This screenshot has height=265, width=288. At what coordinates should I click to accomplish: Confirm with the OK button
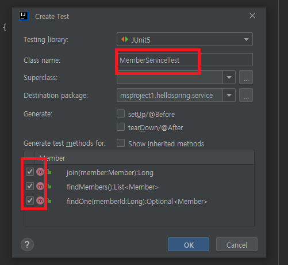(x=189, y=244)
